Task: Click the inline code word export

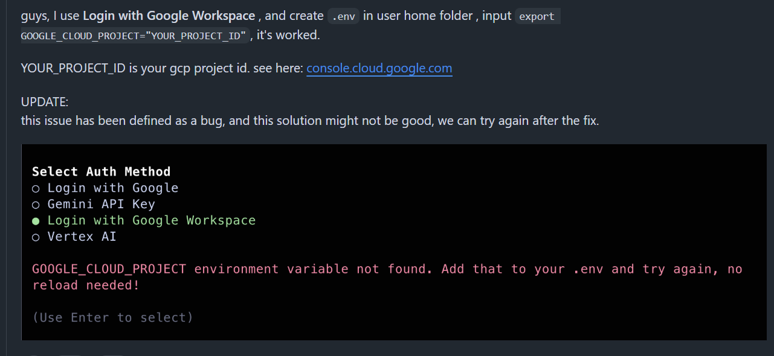Action: point(537,16)
